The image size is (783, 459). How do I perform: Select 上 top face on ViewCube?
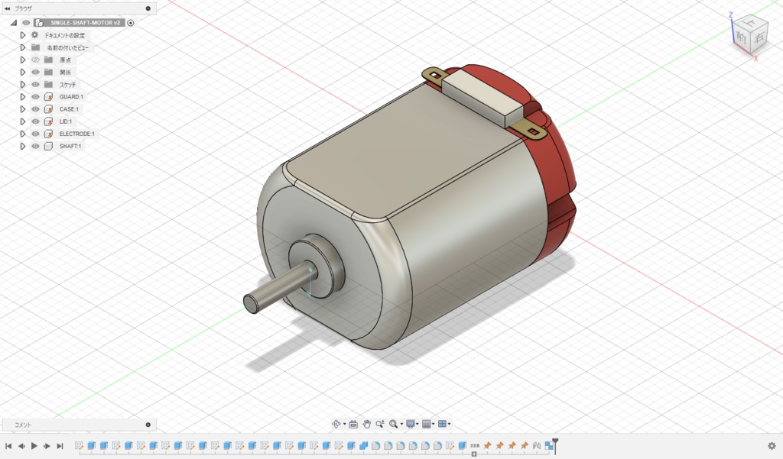(x=749, y=21)
